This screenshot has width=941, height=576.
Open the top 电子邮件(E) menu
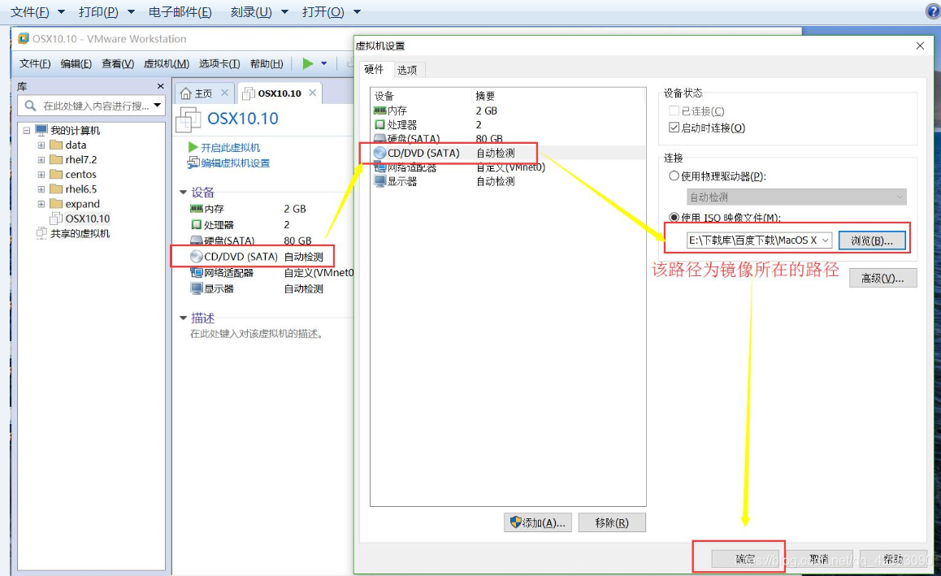[x=180, y=12]
